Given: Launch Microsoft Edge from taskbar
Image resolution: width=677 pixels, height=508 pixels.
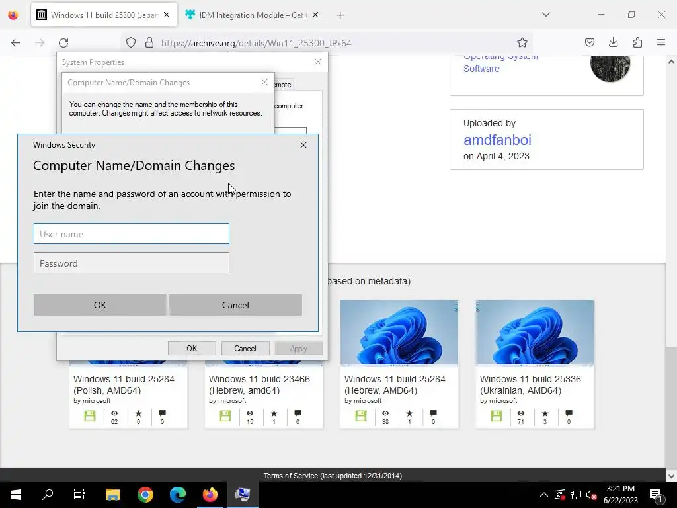Looking at the screenshot, I should (x=177, y=495).
